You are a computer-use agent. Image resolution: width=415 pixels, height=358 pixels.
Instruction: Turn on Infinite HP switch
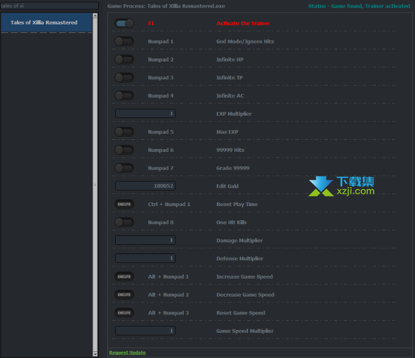(124, 60)
